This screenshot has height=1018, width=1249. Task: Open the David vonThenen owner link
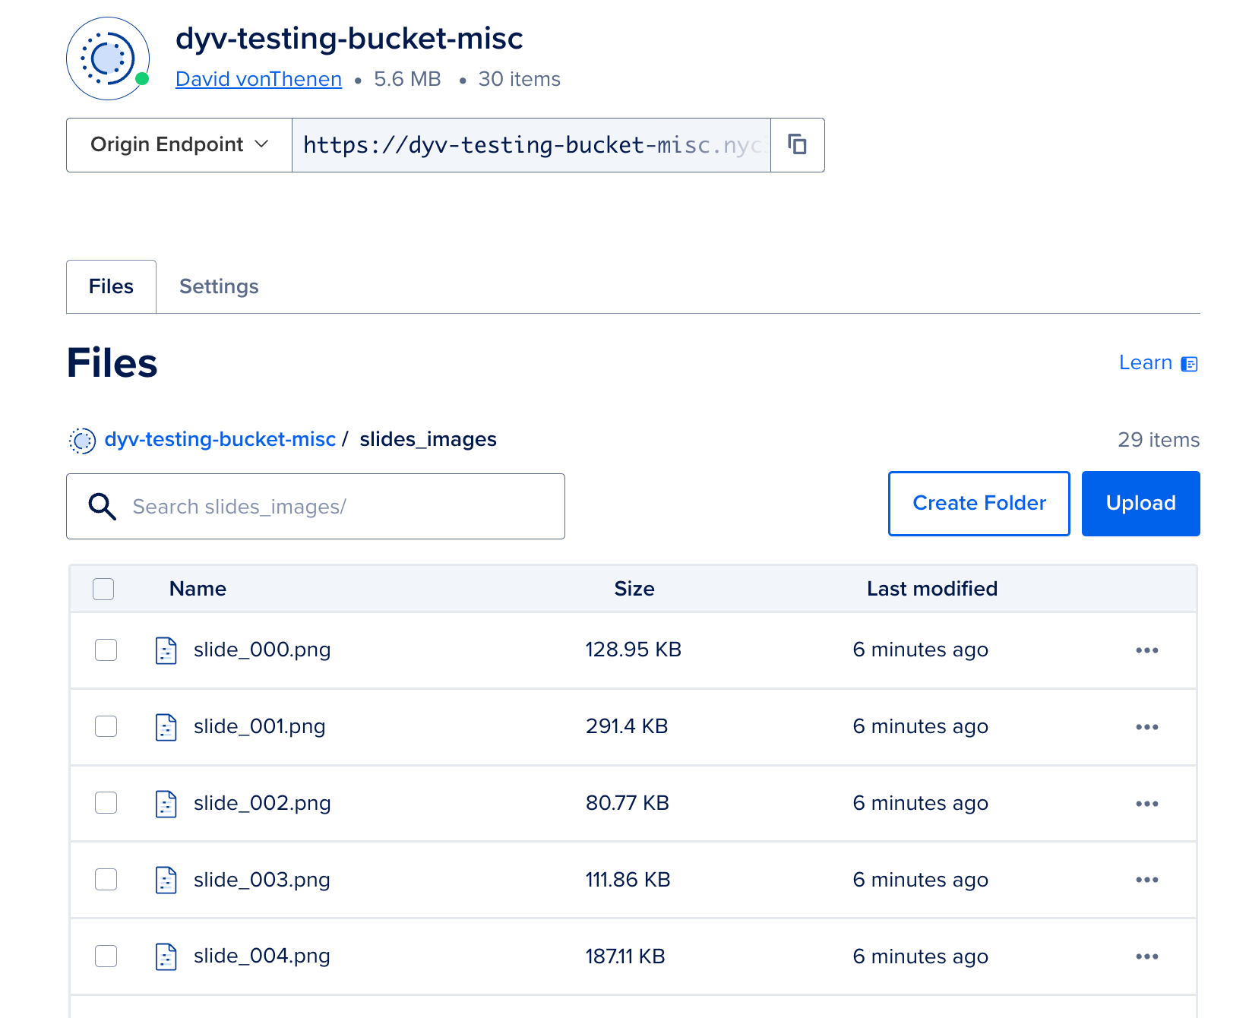258,79
